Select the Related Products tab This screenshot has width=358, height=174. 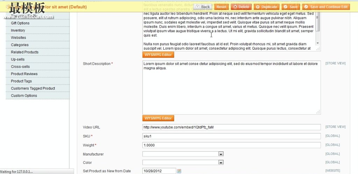click(24, 52)
